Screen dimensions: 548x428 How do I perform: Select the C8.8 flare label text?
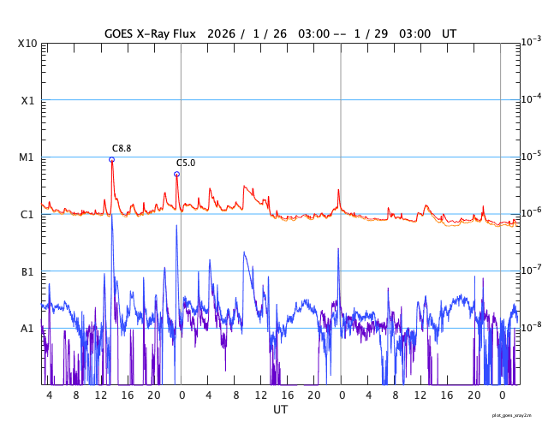pyautogui.click(x=122, y=148)
